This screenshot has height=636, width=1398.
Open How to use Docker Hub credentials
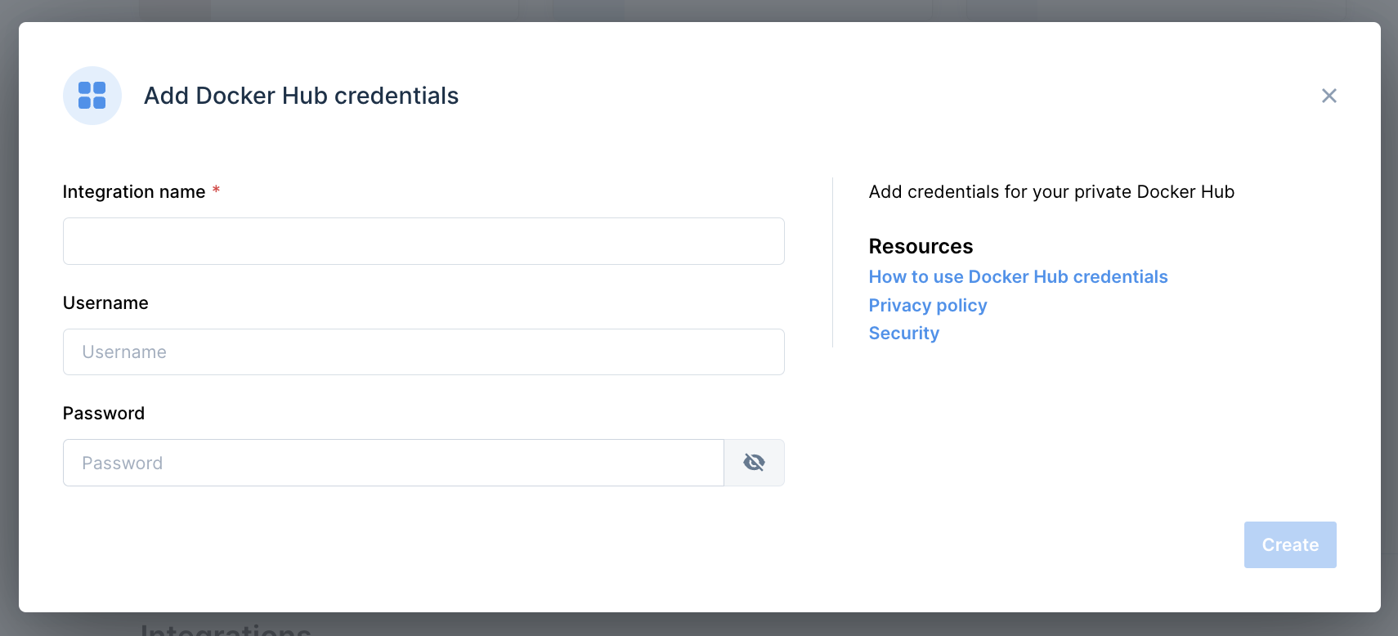point(1018,277)
